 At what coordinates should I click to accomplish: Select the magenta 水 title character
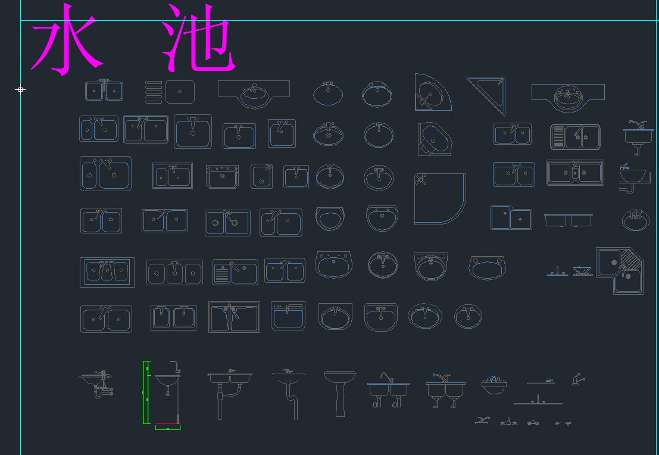coord(67,40)
